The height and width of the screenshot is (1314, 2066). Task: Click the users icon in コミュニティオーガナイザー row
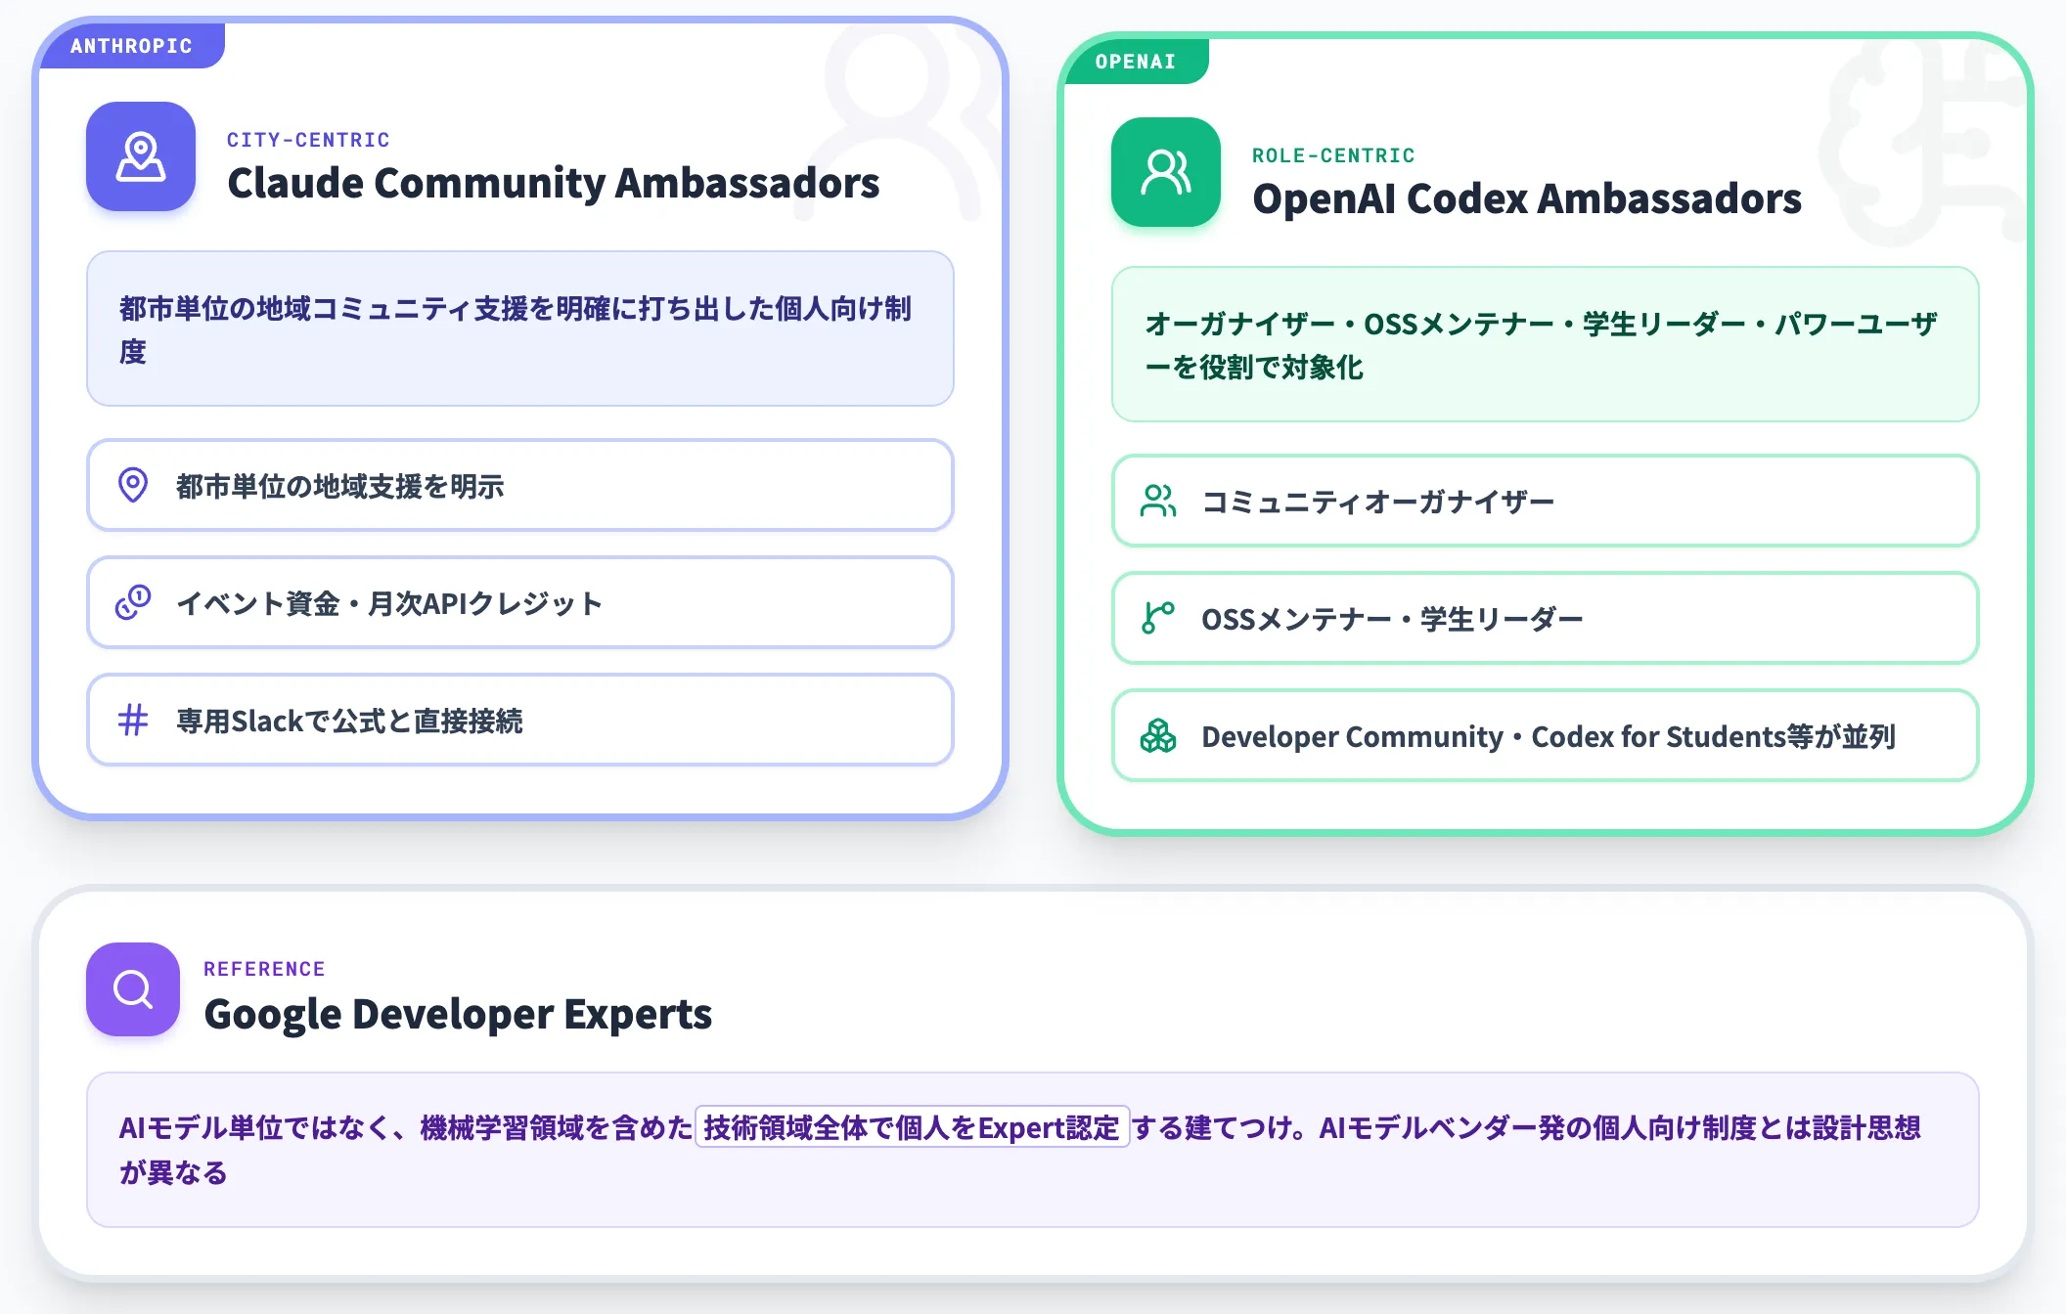tap(1158, 501)
